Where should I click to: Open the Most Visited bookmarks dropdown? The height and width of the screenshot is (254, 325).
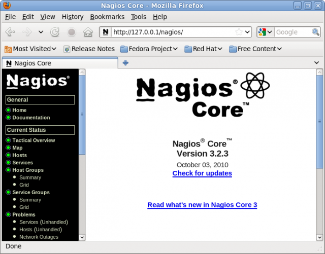coord(30,49)
